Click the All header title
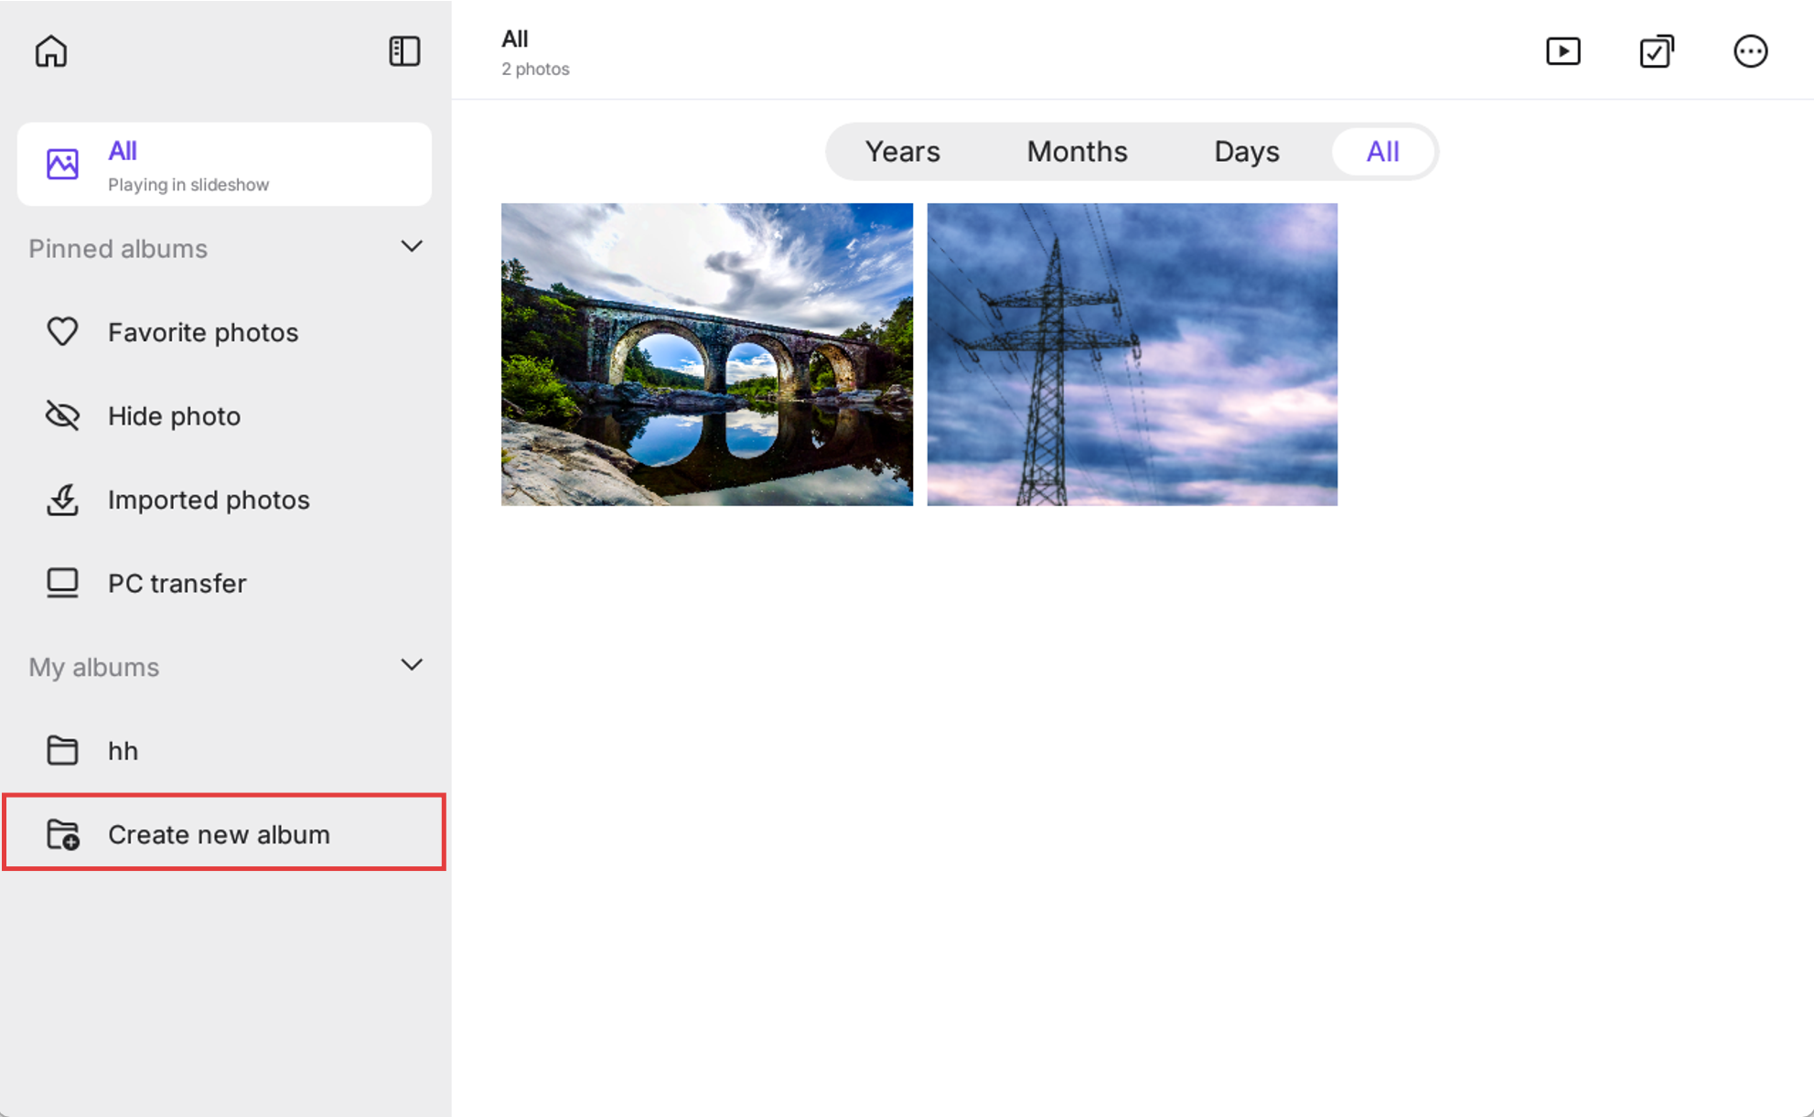The image size is (1814, 1117). tap(515, 38)
